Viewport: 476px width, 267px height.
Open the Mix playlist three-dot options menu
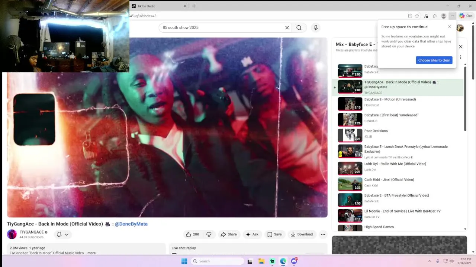point(460,57)
